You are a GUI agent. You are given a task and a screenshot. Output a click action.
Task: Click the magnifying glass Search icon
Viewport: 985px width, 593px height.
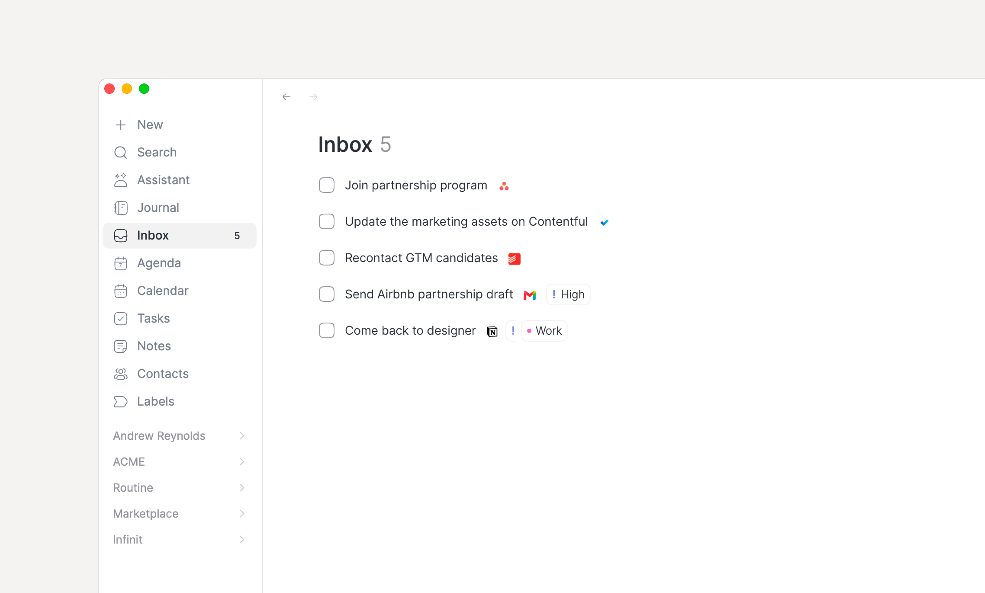(x=120, y=152)
